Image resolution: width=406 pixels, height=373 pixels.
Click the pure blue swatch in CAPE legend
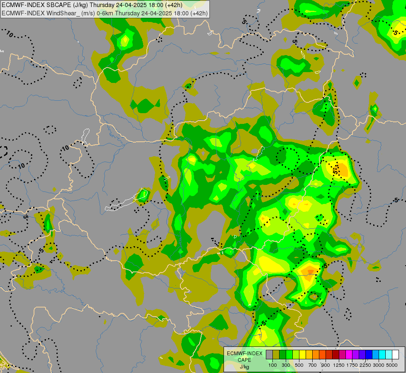[x=369, y=354]
